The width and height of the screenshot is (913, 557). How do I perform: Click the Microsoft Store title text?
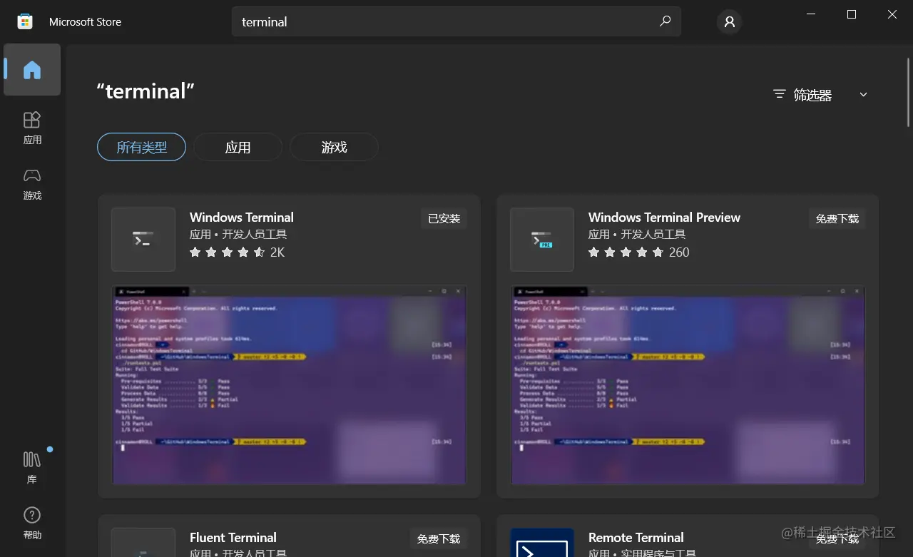[x=85, y=22]
